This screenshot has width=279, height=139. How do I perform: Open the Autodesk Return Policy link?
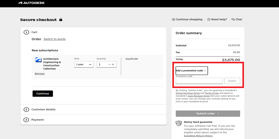tap(198, 136)
